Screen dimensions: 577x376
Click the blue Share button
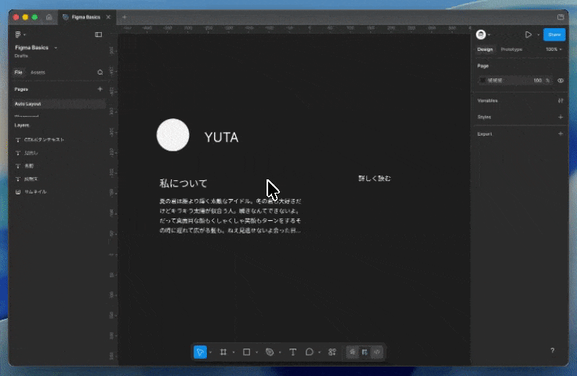click(554, 34)
